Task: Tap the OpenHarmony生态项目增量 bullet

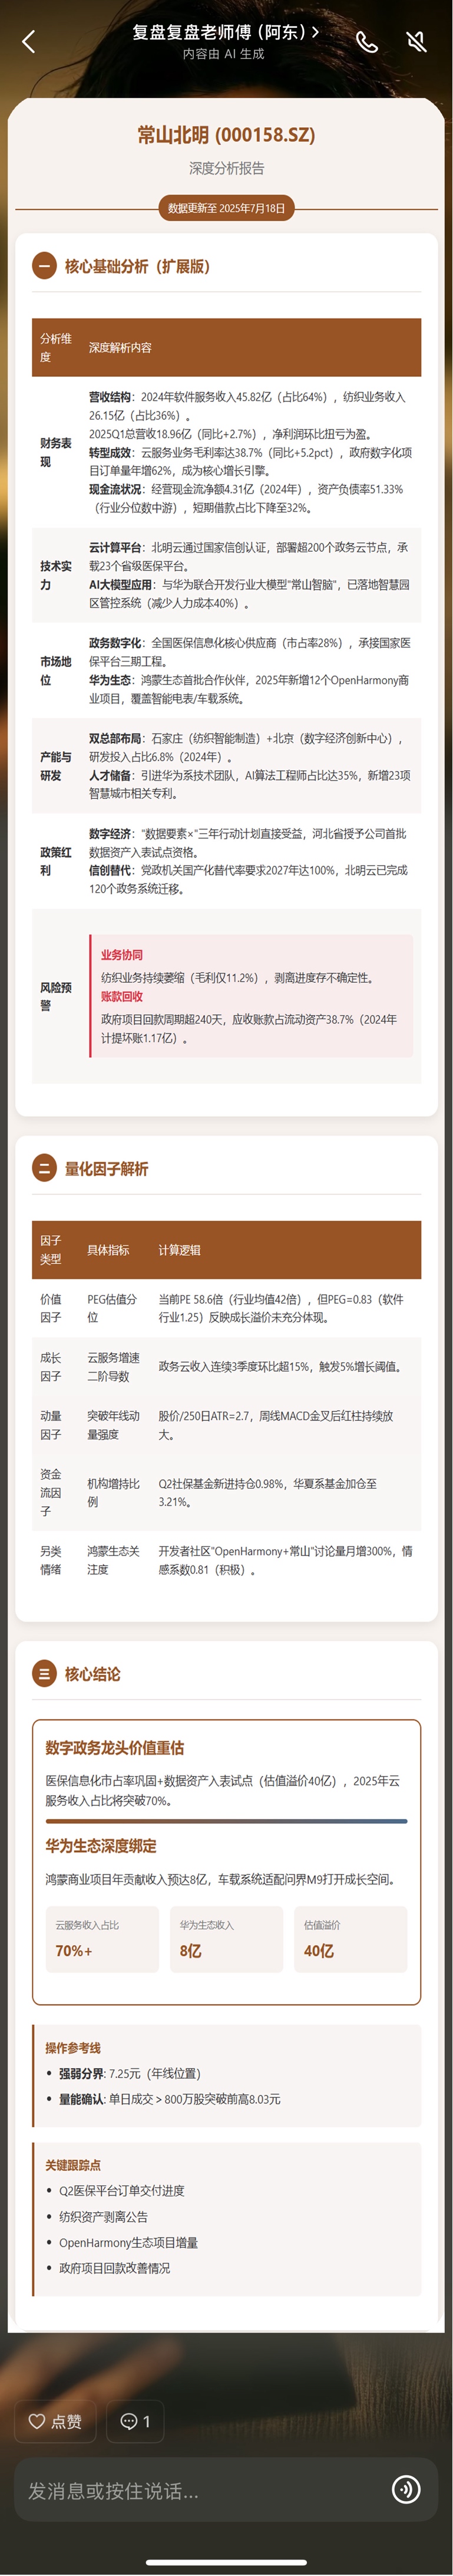Action: tap(128, 2242)
